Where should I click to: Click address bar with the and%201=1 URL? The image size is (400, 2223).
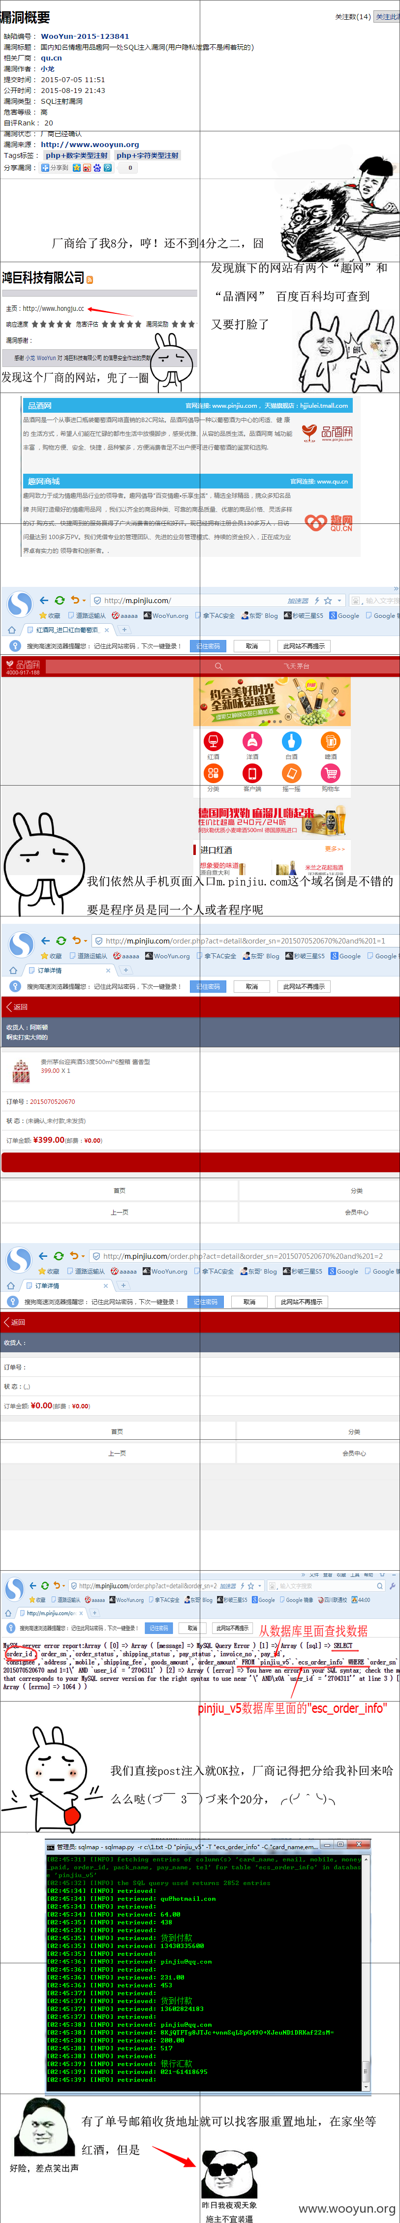pos(246,941)
